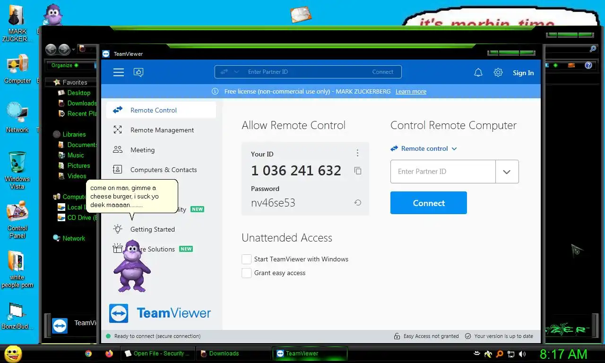Open the volume speaker tray icon

[x=522, y=354]
